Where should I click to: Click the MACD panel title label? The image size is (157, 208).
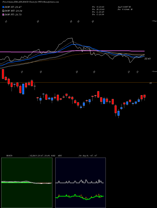(x=9, y=156)
